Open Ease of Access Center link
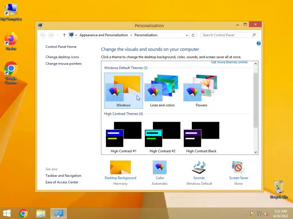293x219 pixels. [62, 182]
